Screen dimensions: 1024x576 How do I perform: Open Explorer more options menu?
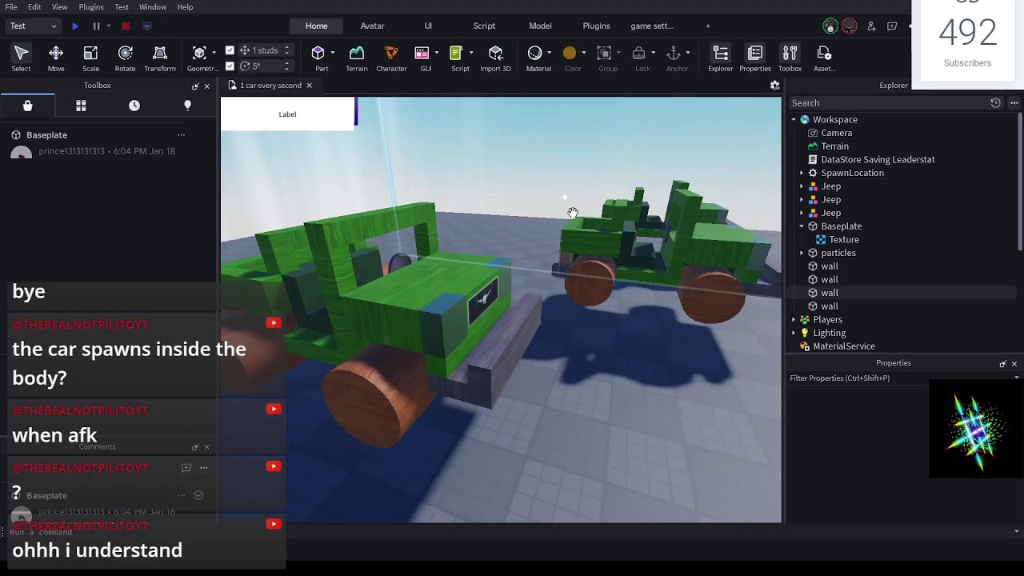[1014, 103]
